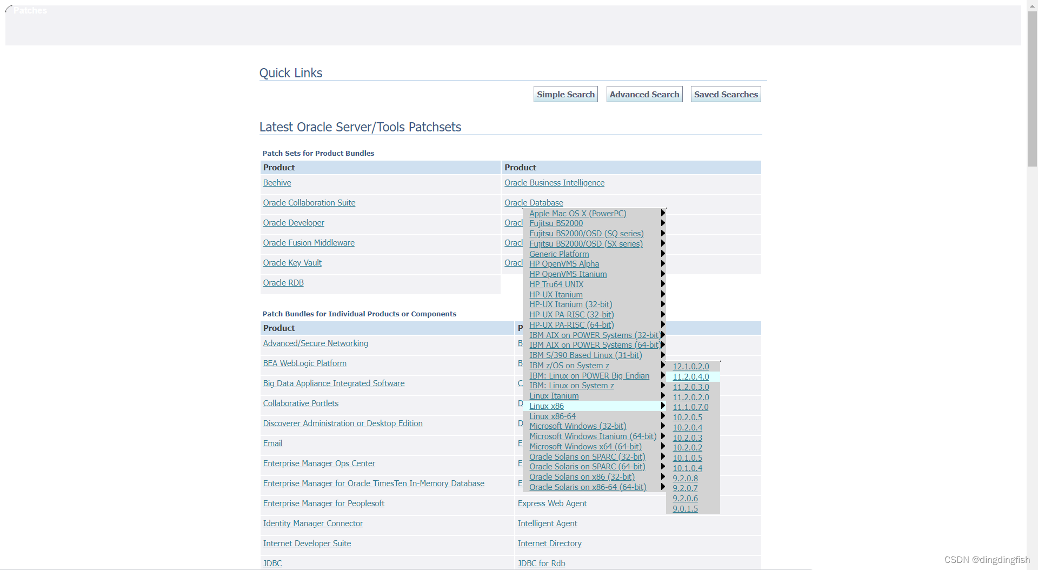
Task: Open the Collaborative Portlets link
Action: click(301, 403)
